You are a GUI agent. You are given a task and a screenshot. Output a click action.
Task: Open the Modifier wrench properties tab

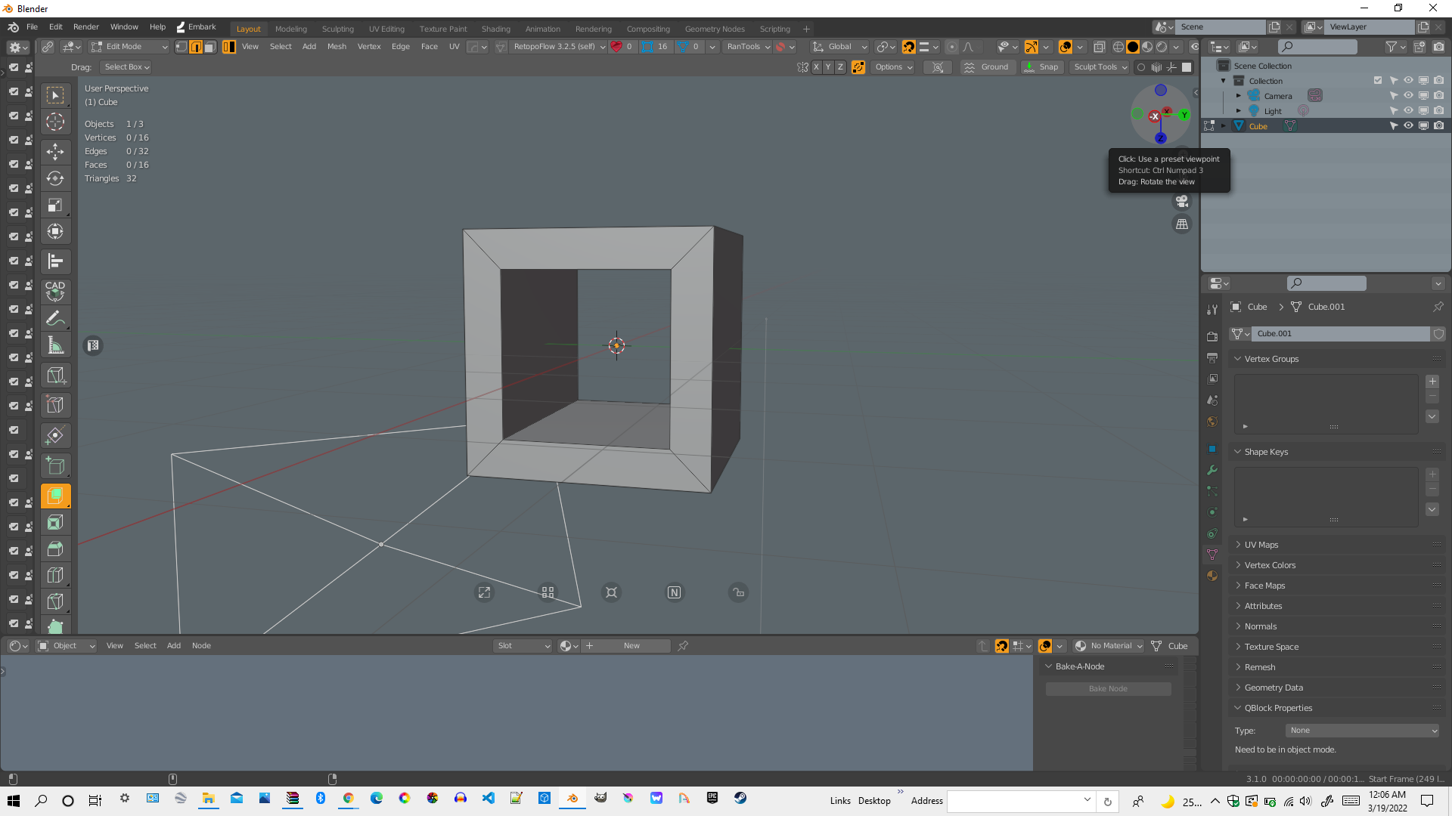(1212, 470)
